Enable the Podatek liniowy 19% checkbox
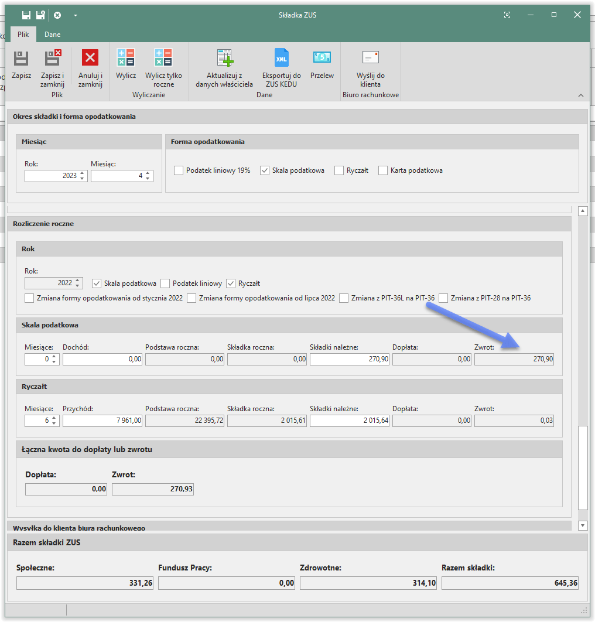The width and height of the screenshot is (595, 622). (x=179, y=170)
